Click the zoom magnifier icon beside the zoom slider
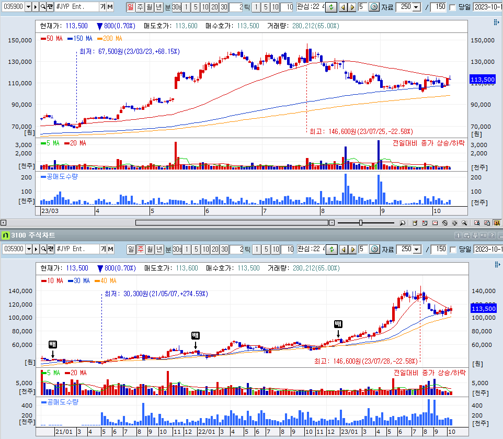The height and width of the screenshot is (439, 503). pyautogui.click(x=403, y=223)
